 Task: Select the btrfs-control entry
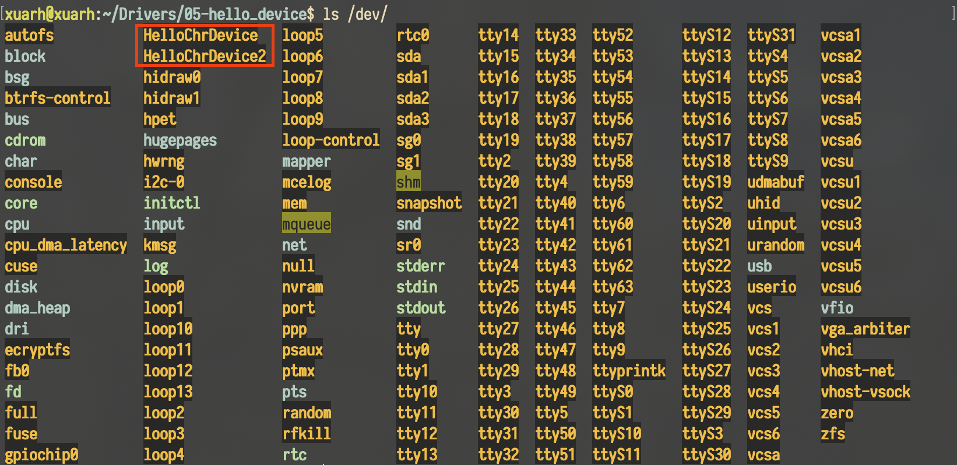point(57,98)
